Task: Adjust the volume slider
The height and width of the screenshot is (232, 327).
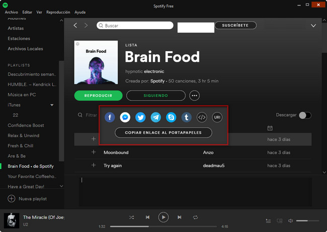Action: pos(307,221)
